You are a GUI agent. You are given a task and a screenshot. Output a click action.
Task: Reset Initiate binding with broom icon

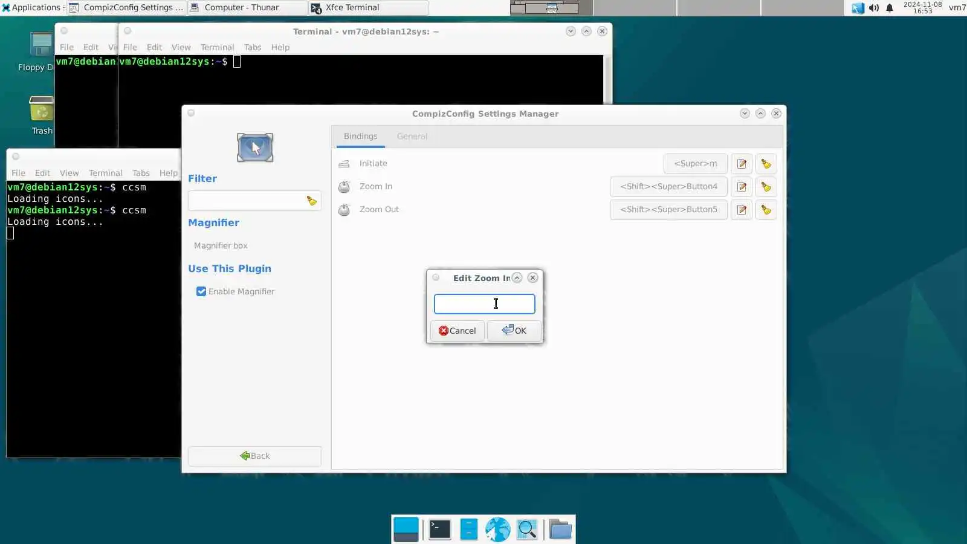point(766,164)
